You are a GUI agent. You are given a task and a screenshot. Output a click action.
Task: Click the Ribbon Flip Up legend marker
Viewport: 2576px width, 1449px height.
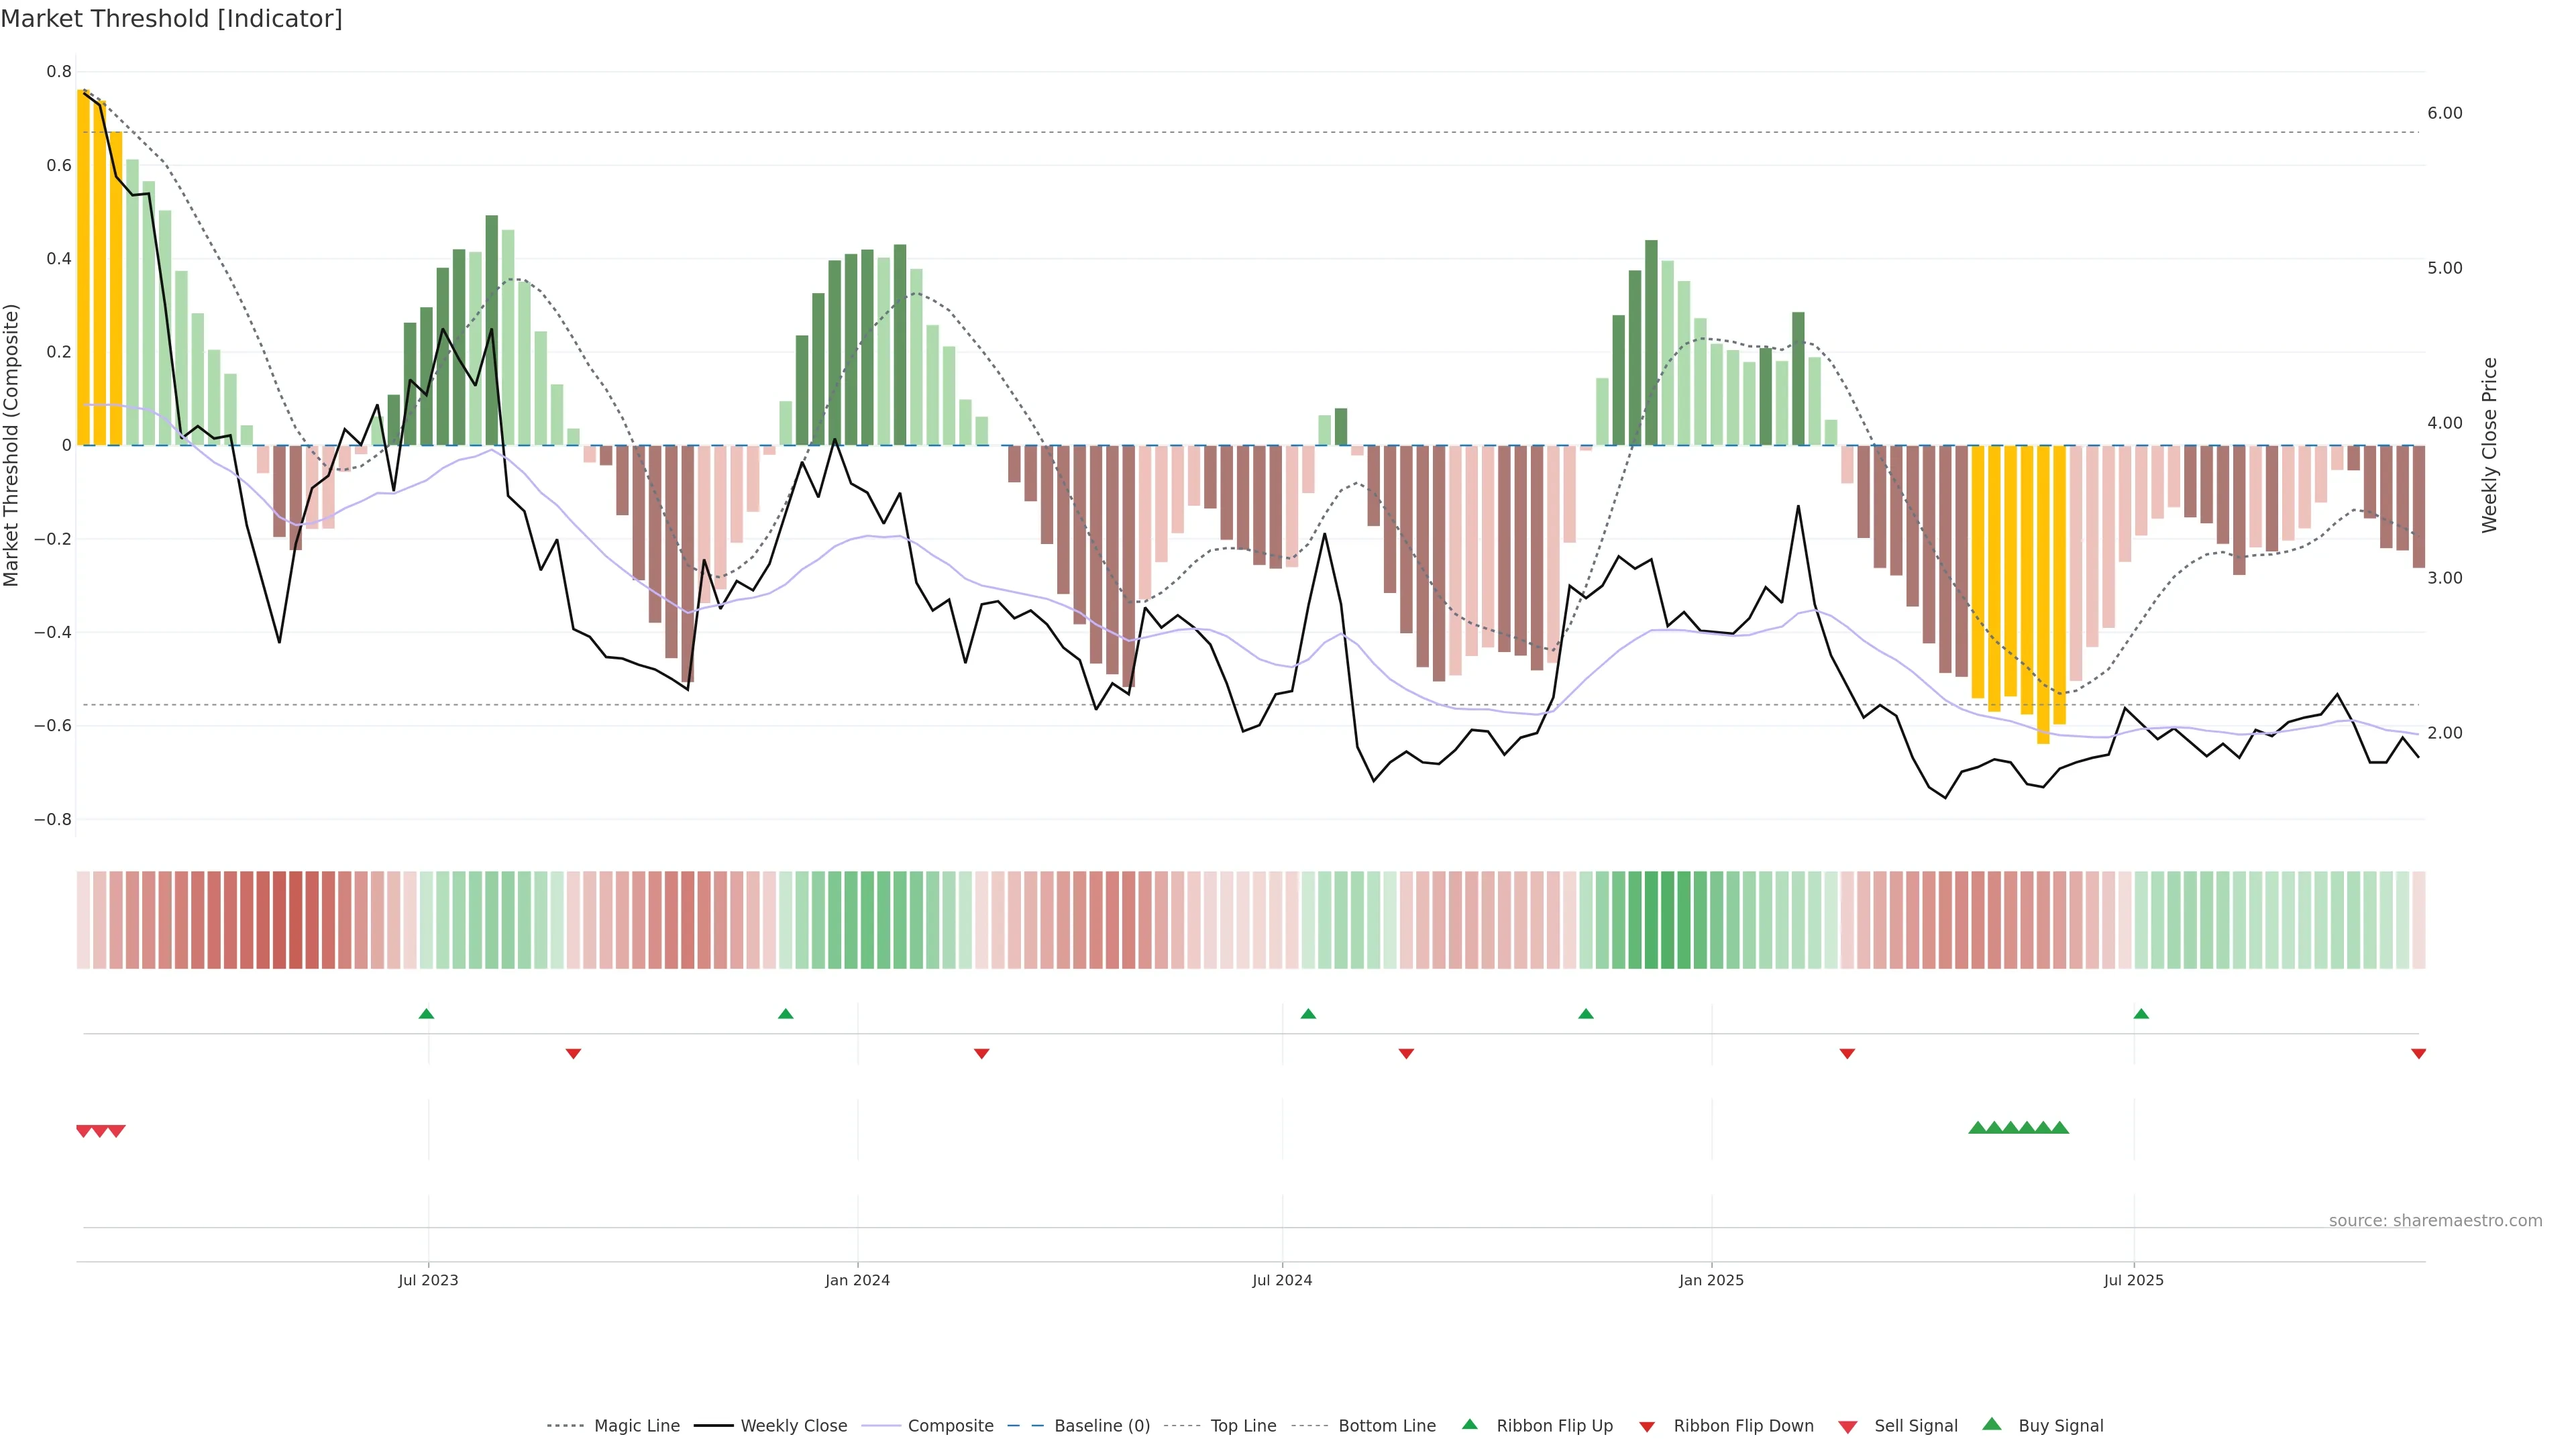1469,1424
